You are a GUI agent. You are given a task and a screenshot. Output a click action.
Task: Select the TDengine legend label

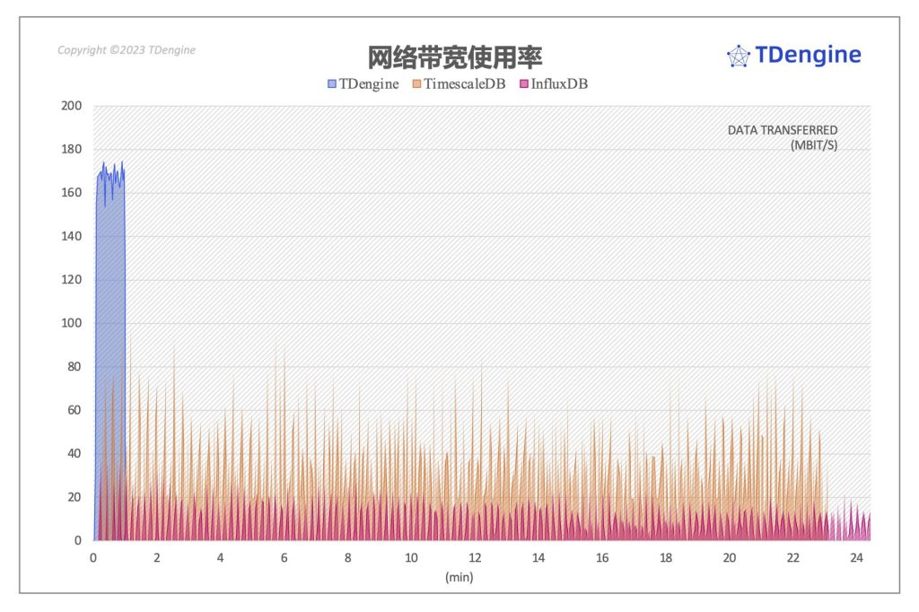pos(369,83)
